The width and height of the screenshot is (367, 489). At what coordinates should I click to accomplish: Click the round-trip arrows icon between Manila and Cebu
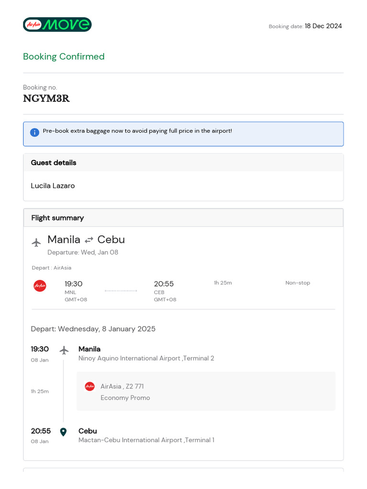[89, 240]
